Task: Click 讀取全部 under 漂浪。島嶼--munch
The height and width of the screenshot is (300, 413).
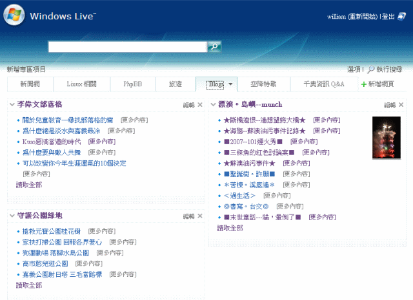Action: coord(230,228)
